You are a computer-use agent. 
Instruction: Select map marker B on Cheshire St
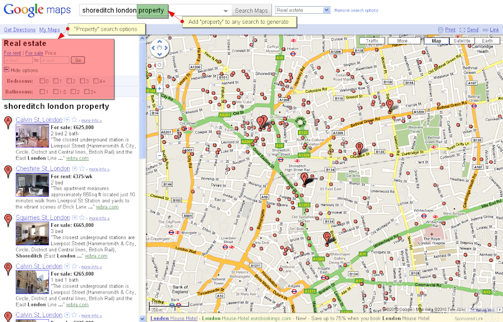tap(360, 149)
